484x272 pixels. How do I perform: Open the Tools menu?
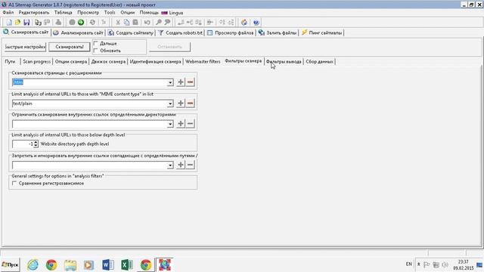tap(110, 13)
